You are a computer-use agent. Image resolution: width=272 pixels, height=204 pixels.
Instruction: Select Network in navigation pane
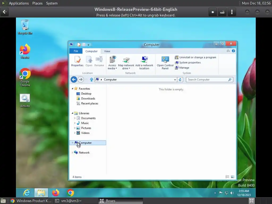[x=82, y=153]
